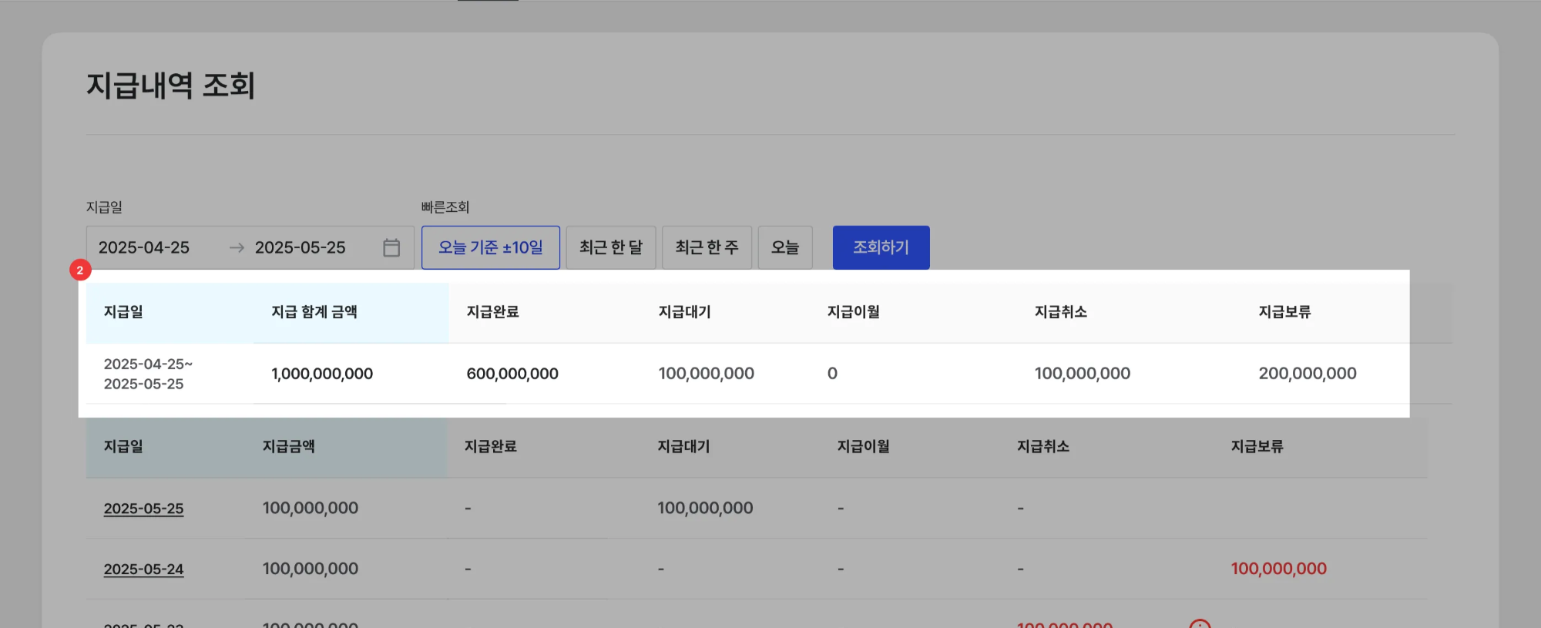Open the 2025-05-24 payment date link

144,569
